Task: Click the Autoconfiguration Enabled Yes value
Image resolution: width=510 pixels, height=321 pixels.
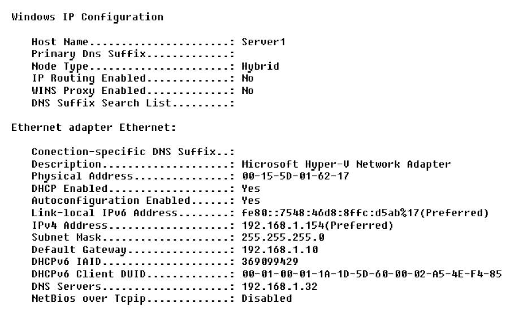Action: click(250, 200)
